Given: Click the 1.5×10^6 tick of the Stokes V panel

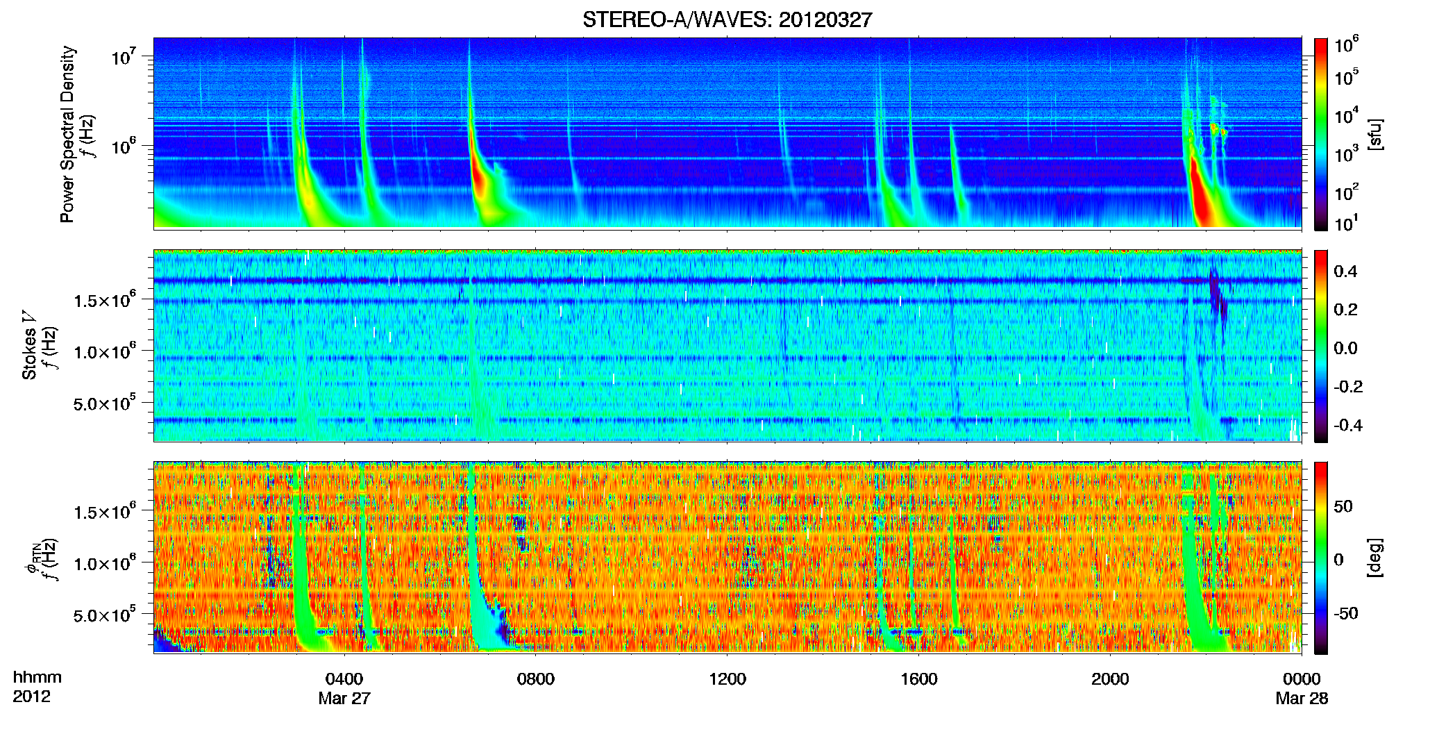Looking at the screenshot, I should click(104, 300).
